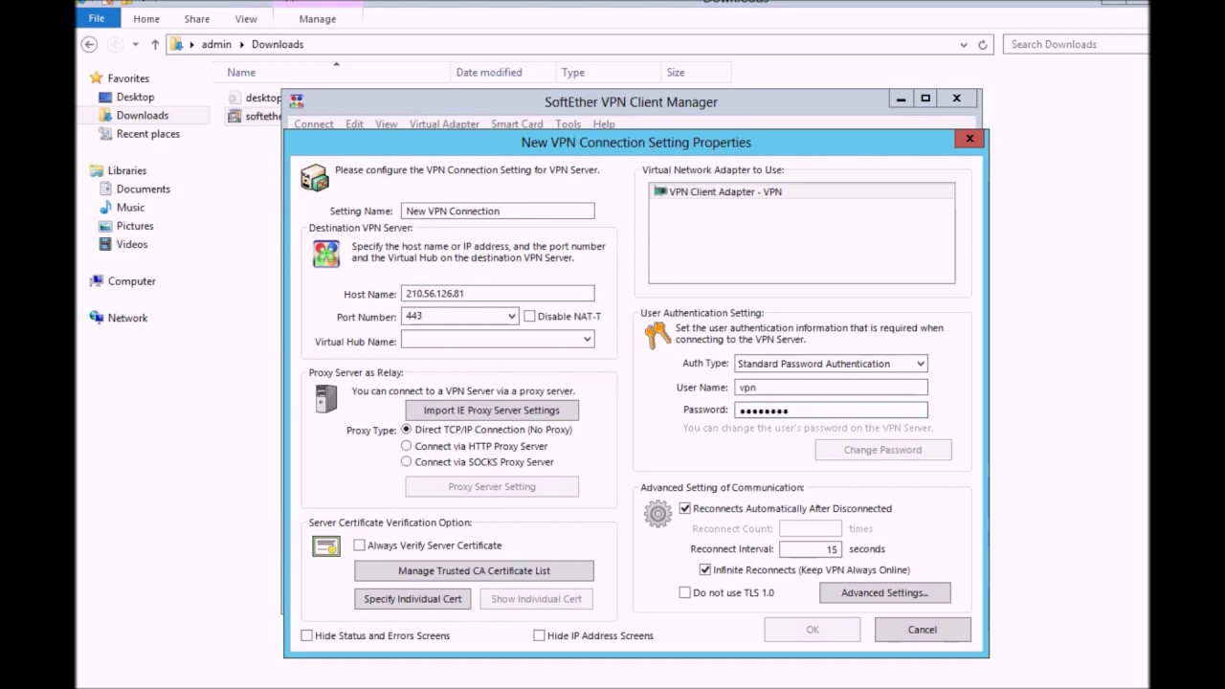Open Explorer address bar history dropdown
This screenshot has height=689, width=1225.
[x=964, y=44]
